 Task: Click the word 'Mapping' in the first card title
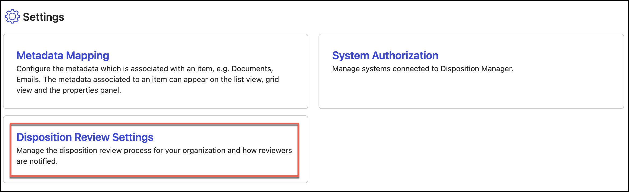(x=87, y=55)
